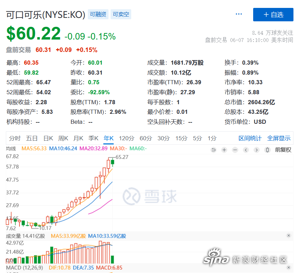Open the 日K chart tab
Image resolution: width=300 pixels, height=273 pixels.
click(48, 138)
